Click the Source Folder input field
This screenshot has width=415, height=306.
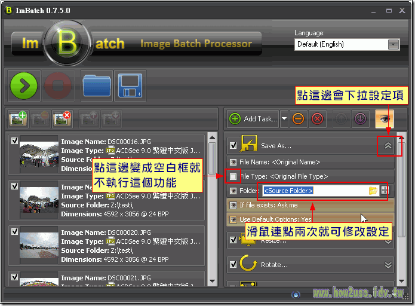pos(315,191)
